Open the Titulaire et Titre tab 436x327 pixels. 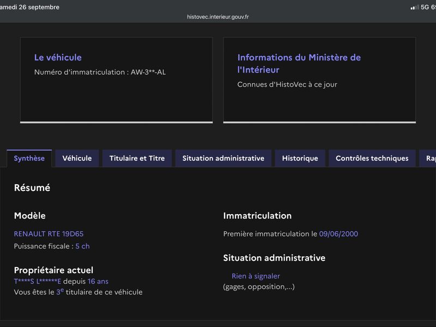[x=137, y=158]
